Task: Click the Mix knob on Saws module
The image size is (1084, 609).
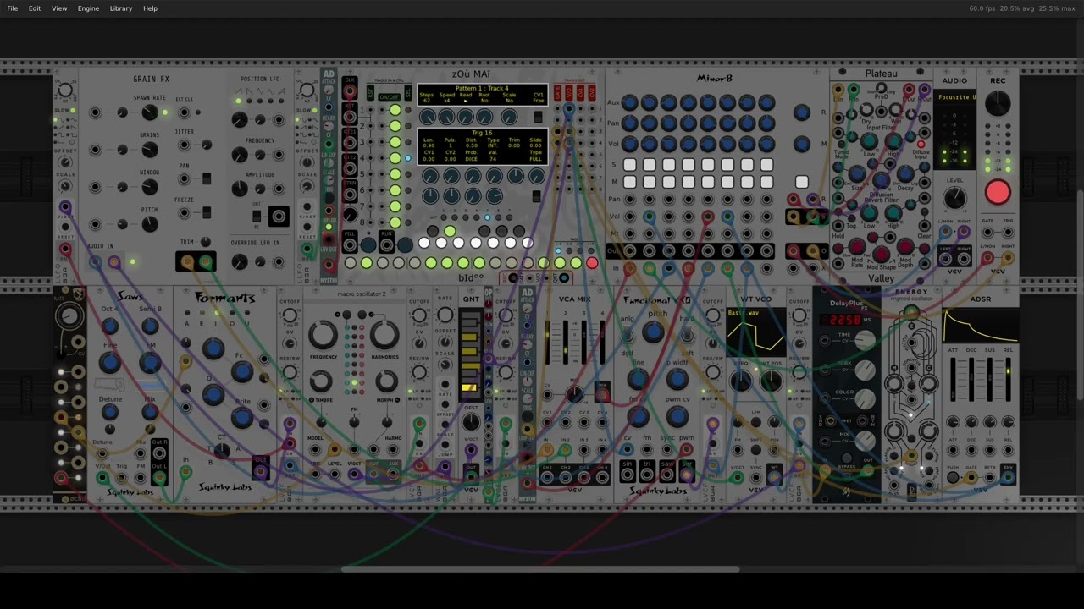Action: (150, 413)
